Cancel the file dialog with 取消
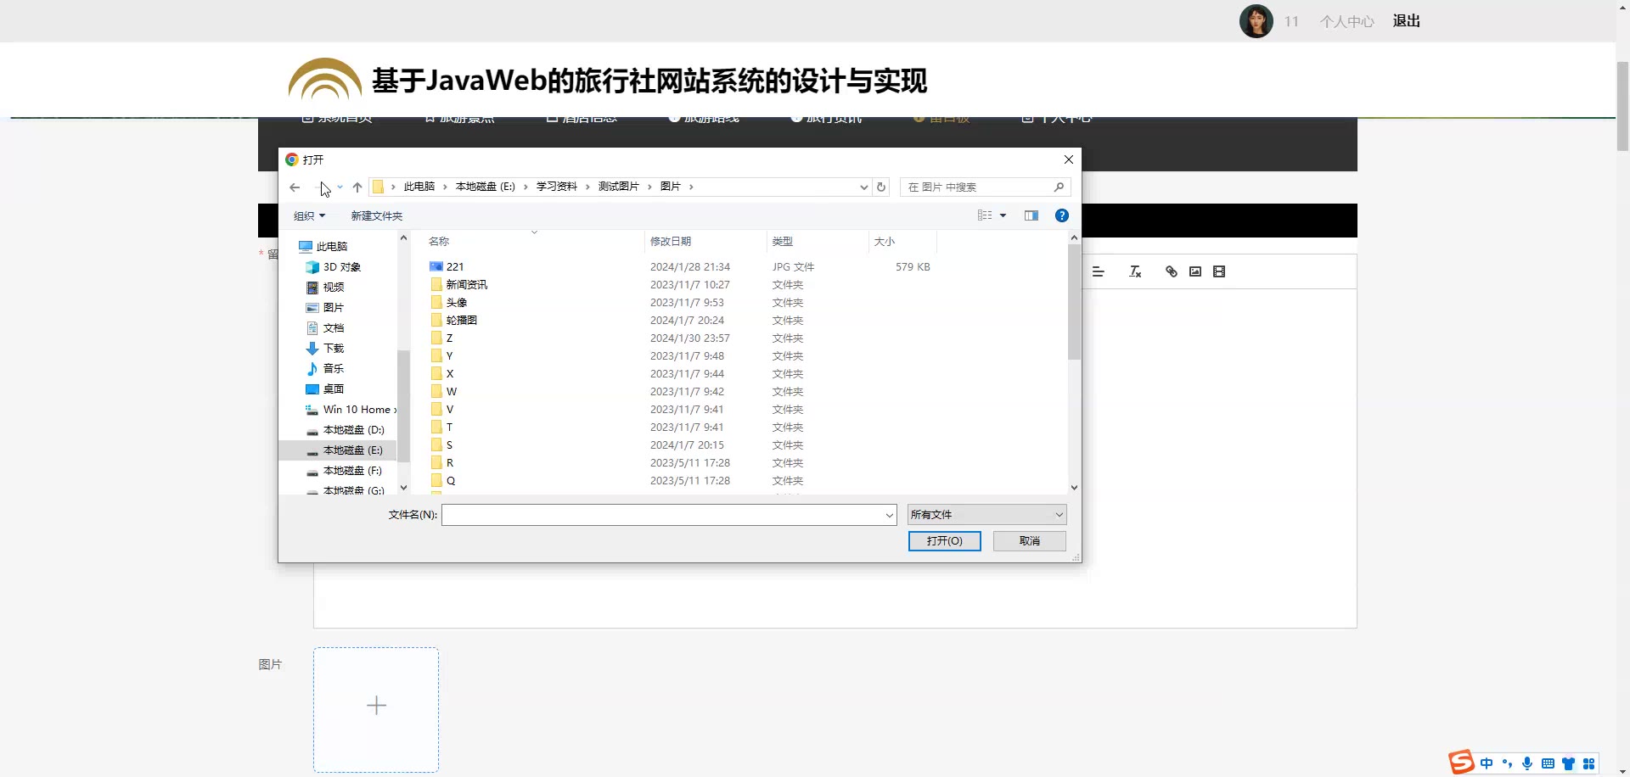The image size is (1630, 777). [1030, 541]
